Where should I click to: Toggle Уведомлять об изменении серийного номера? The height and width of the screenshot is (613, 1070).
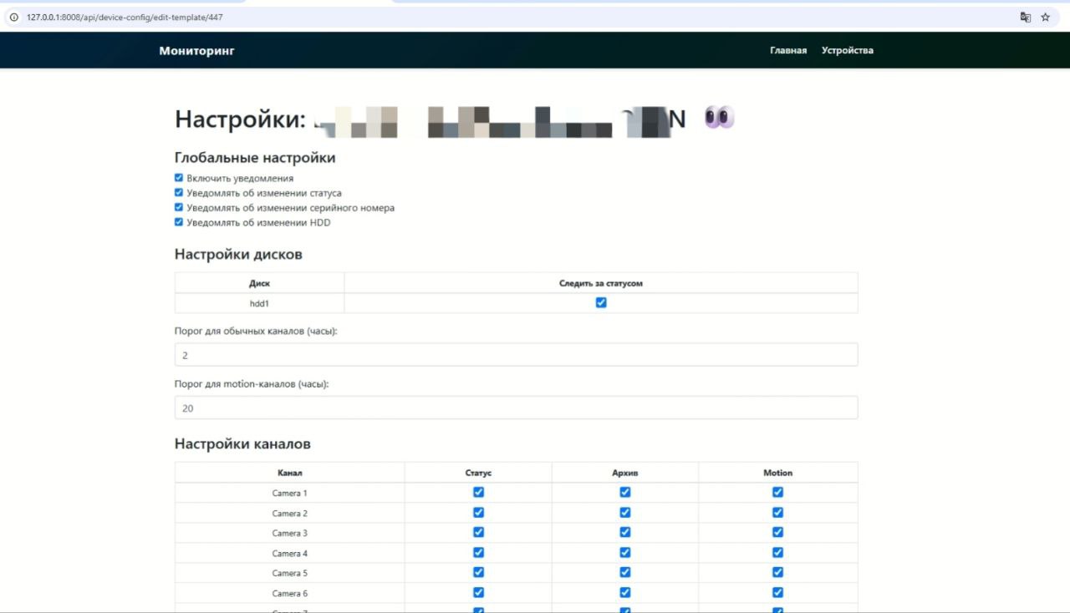(x=179, y=207)
